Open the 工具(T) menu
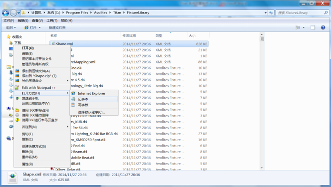 [x=52, y=20]
